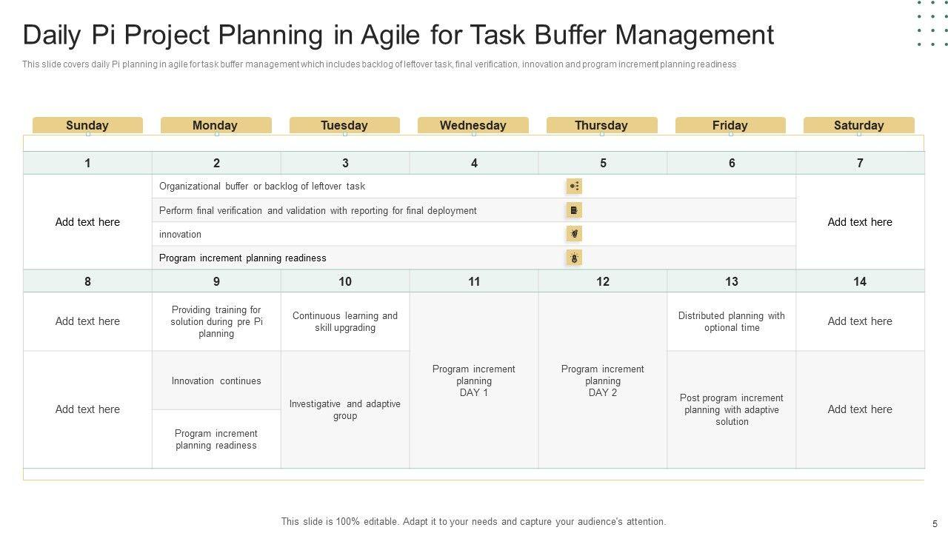
Task: Select the innovation lightbulb icon
Action: point(574,234)
